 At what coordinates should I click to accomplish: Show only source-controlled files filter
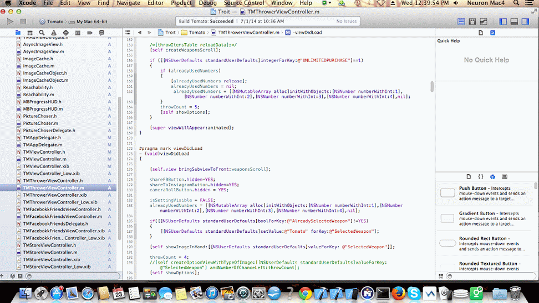(20, 276)
